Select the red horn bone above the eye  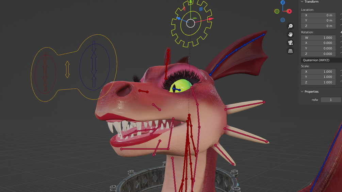(167, 64)
